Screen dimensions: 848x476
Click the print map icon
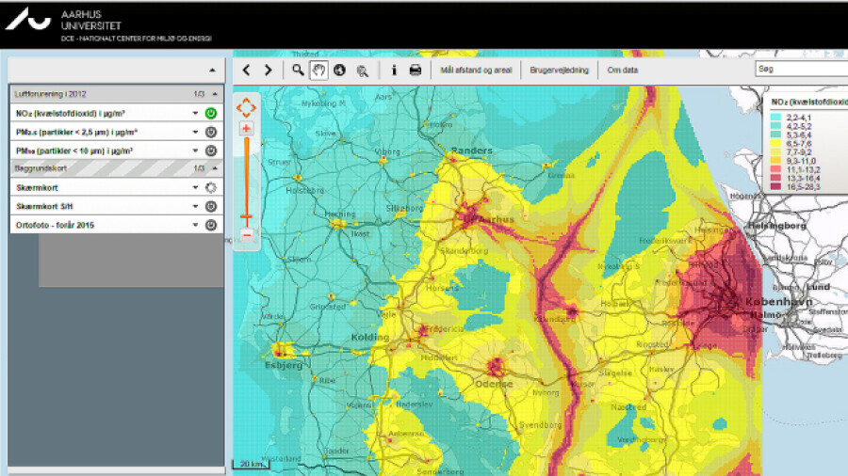point(416,70)
